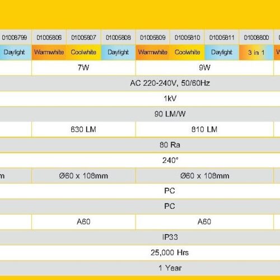Select the 630 LM lumen cell
This screenshot has width=280, height=280.
[x=83, y=129]
